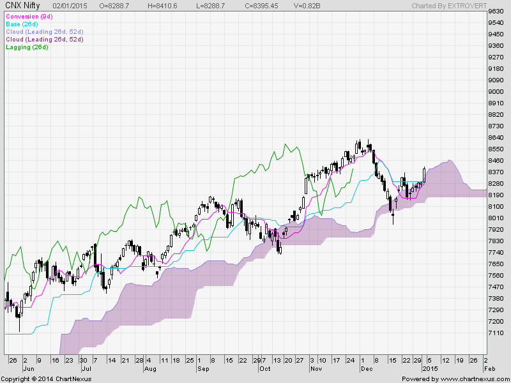This screenshot has width=511, height=383.
Task: Click the Sep month label on time axis
Action: coord(202,369)
